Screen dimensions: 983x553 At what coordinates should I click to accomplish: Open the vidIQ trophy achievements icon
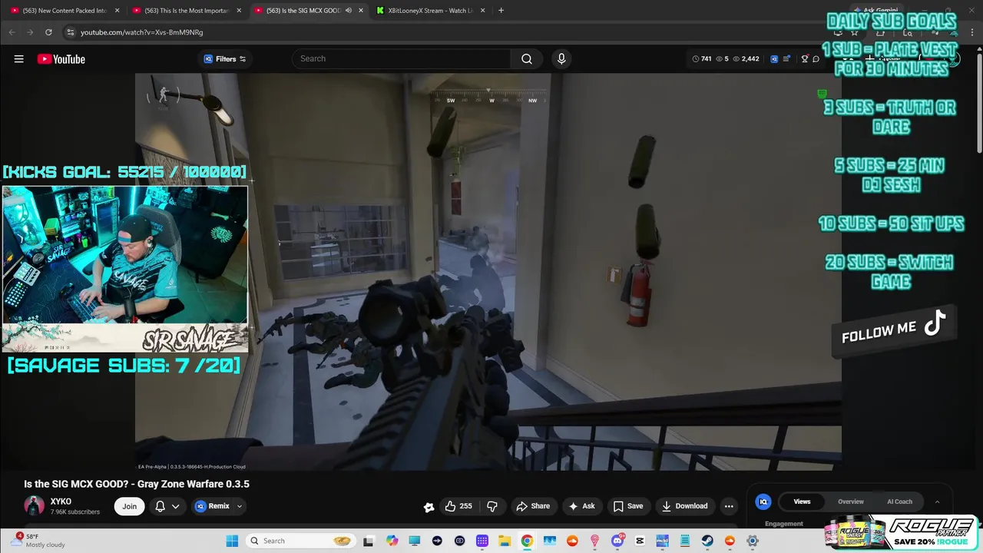805,59
